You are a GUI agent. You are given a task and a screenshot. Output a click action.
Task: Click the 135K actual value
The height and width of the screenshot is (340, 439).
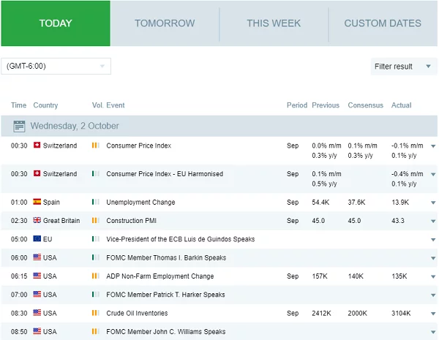pyautogui.click(x=399, y=276)
